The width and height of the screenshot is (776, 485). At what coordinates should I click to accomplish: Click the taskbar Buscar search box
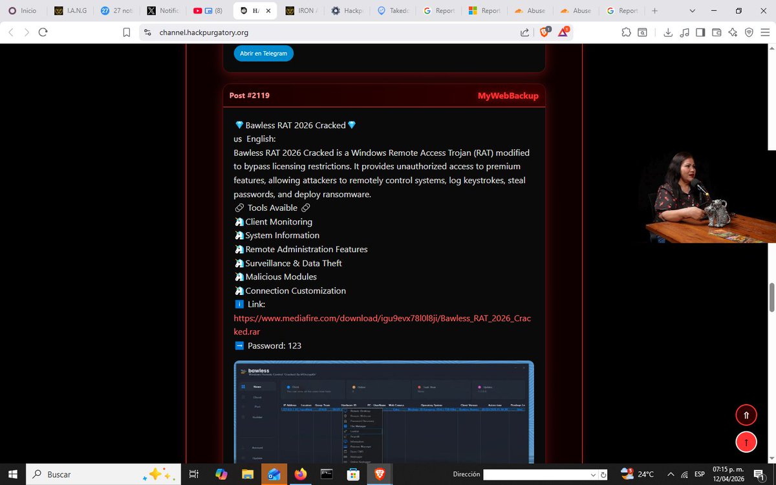[x=104, y=474]
